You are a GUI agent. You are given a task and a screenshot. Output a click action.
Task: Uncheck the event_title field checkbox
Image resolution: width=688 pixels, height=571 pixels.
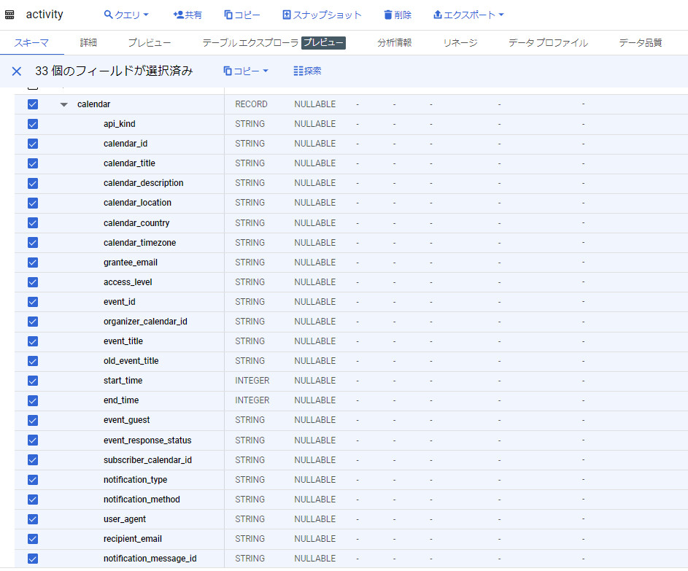point(32,341)
